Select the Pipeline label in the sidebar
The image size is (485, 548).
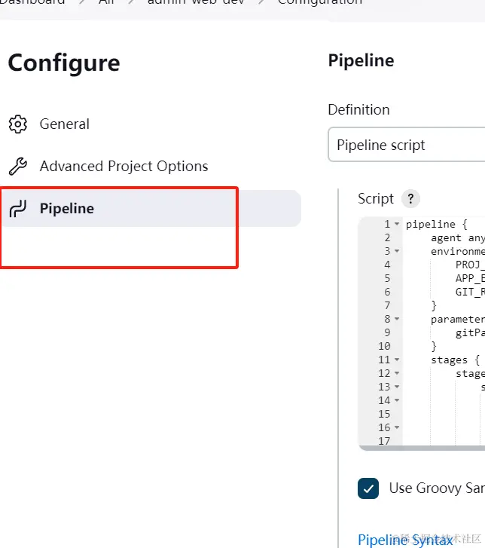[67, 209]
